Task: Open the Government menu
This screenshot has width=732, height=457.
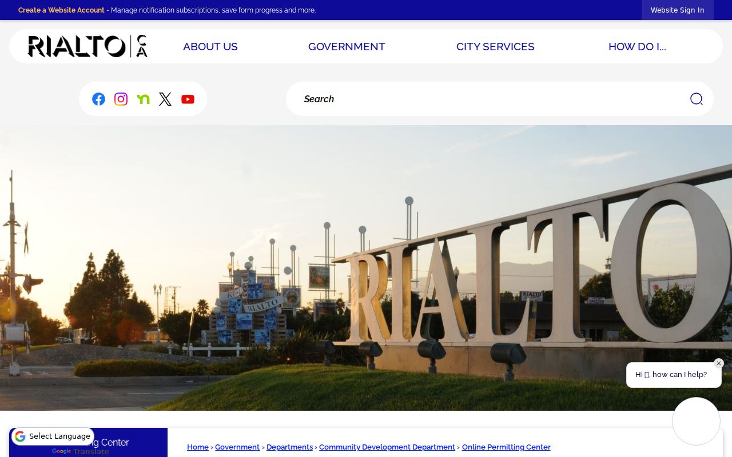Action: (347, 47)
